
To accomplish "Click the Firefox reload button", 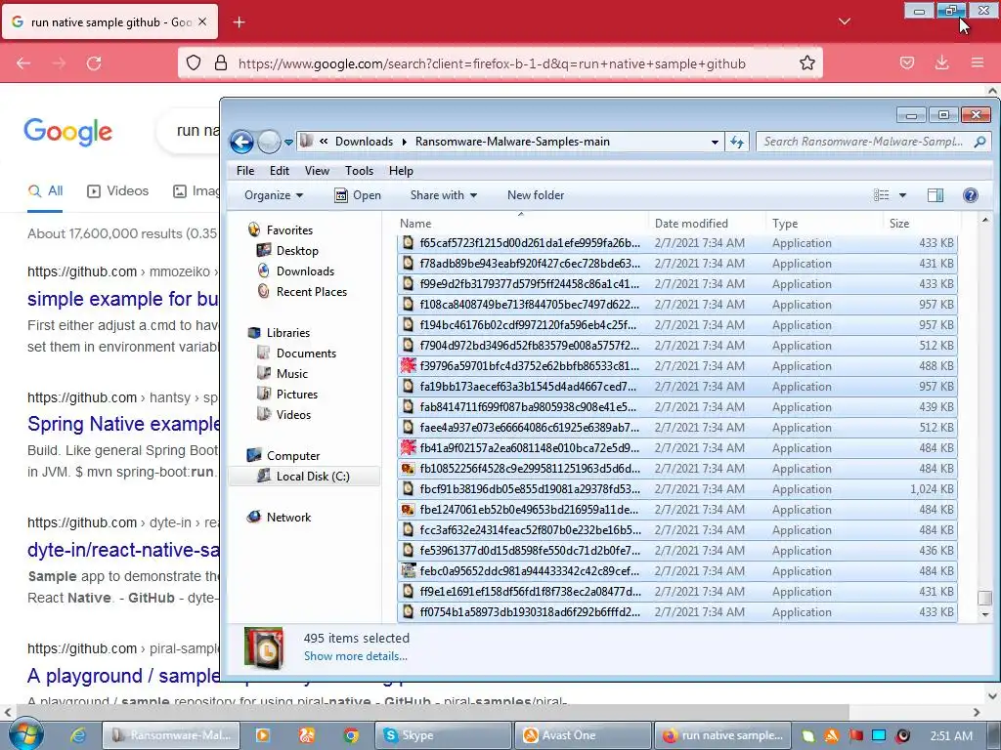I will (x=94, y=63).
